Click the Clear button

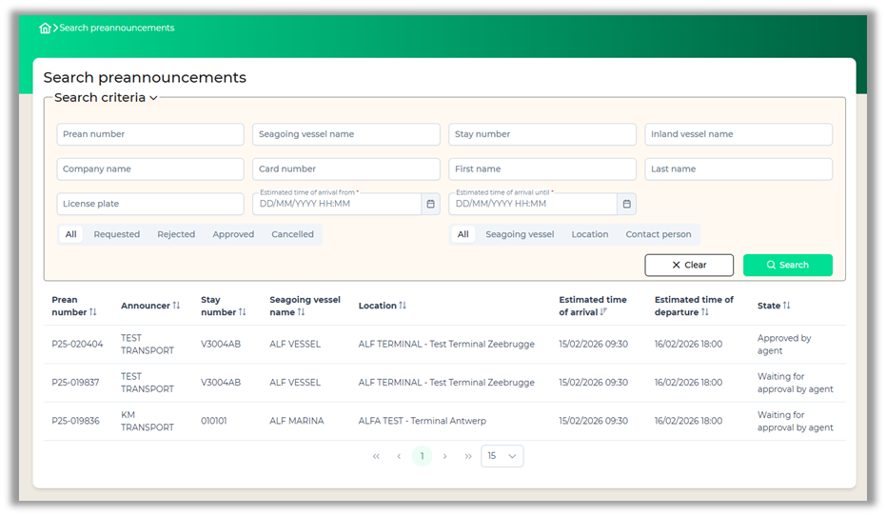point(689,265)
